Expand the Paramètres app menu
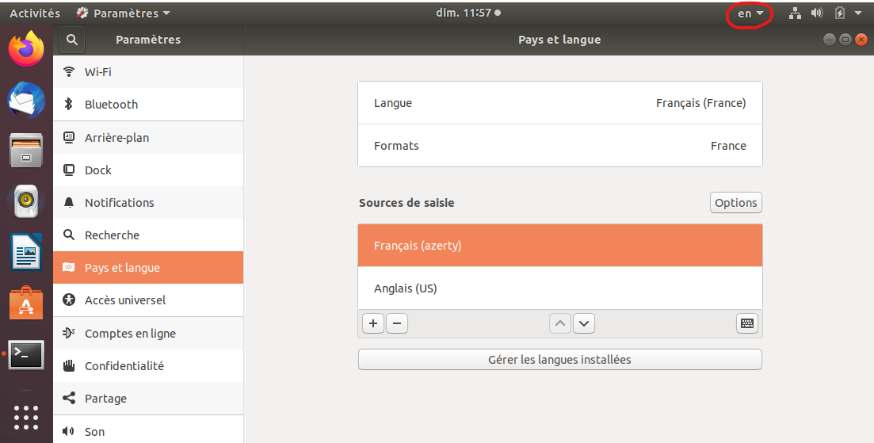This screenshot has height=443, width=874. point(123,13)
